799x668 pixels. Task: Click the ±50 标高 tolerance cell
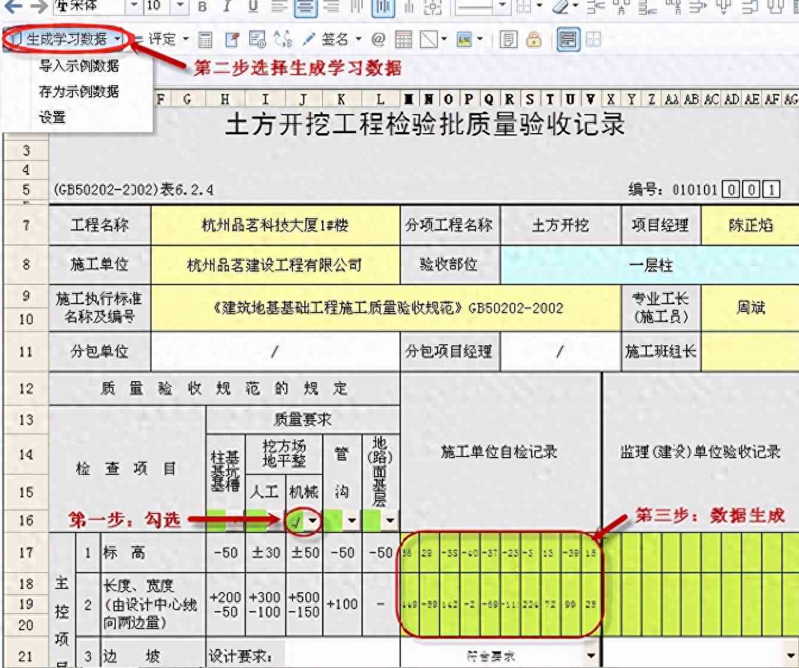point(304,553)
